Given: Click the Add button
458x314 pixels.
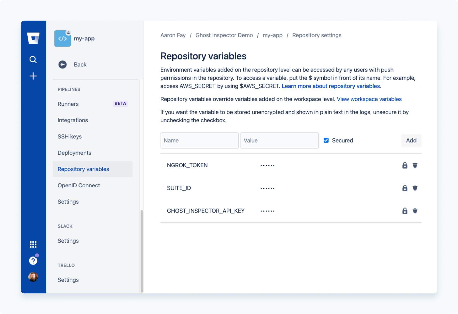Looking at the screenshot, I should point(411,140).
